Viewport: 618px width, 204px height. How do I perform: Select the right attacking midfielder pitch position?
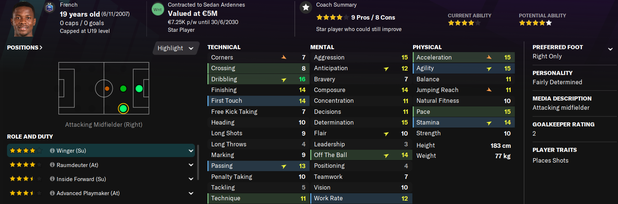tap(123, 109)
